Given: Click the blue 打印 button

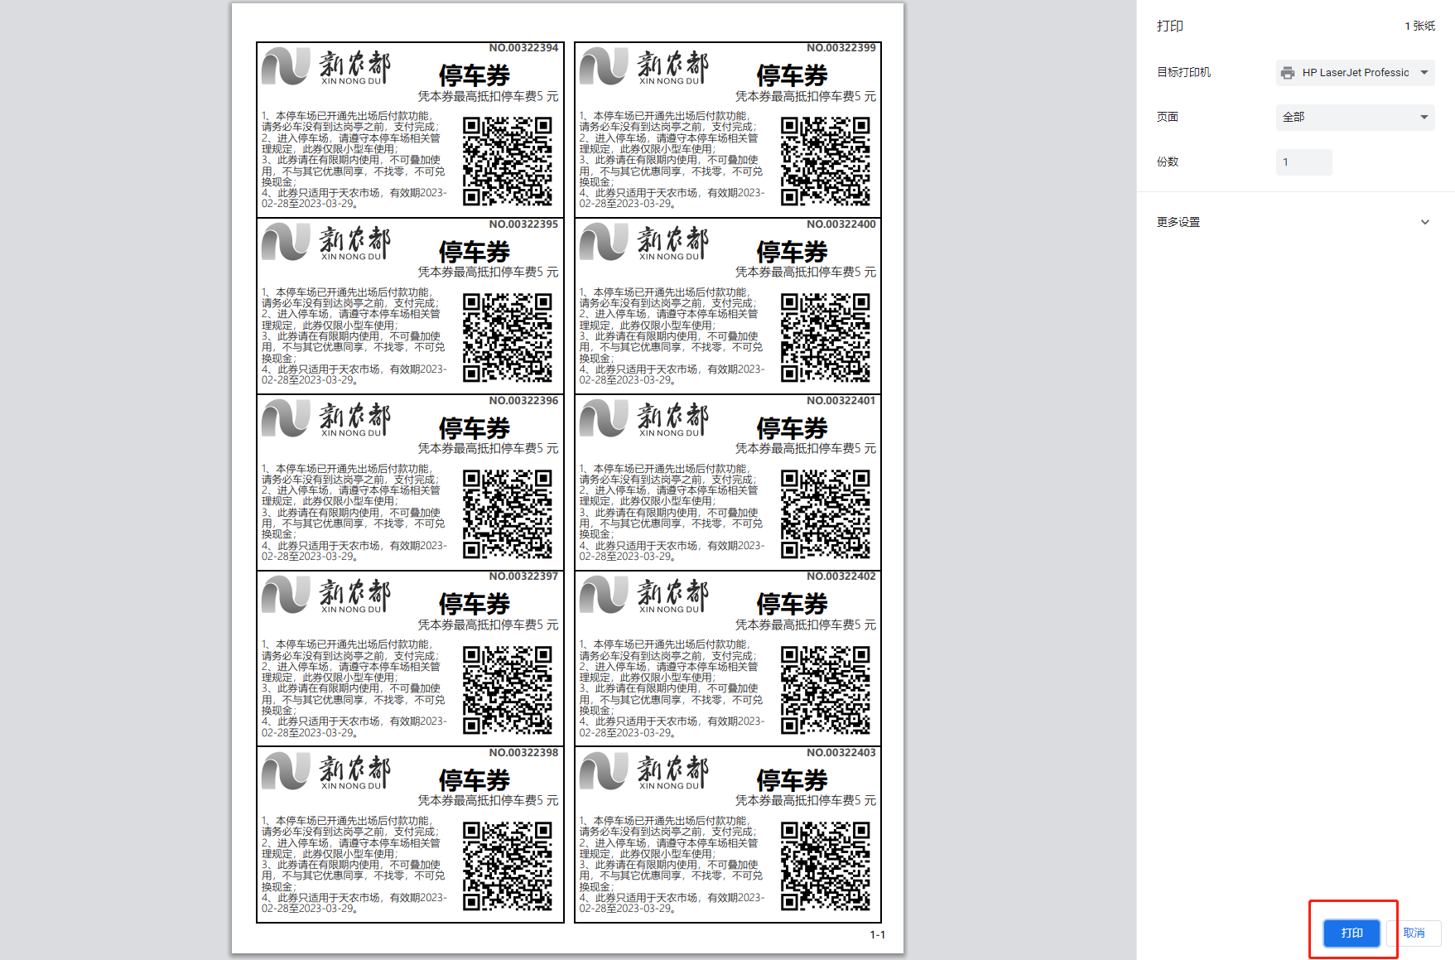Looking at the screenshot, I should click(x=1351, y=933).
